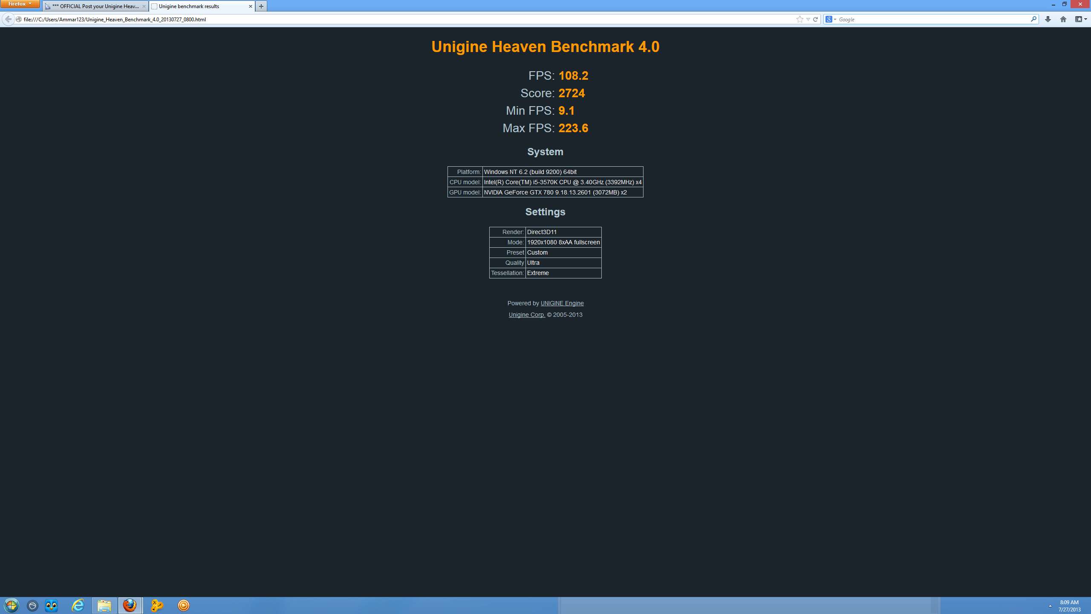Close the Unigine benchmark results tab
This screenshot has height=614, width=1091.
(250, 6)
